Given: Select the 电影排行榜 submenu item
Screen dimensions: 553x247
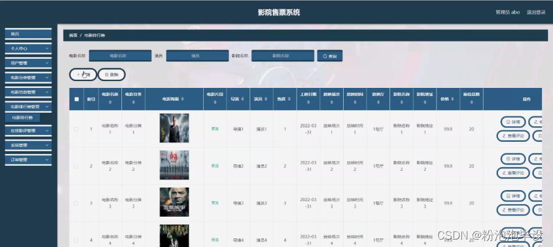Looking at the screenshot, I should 22,118.
